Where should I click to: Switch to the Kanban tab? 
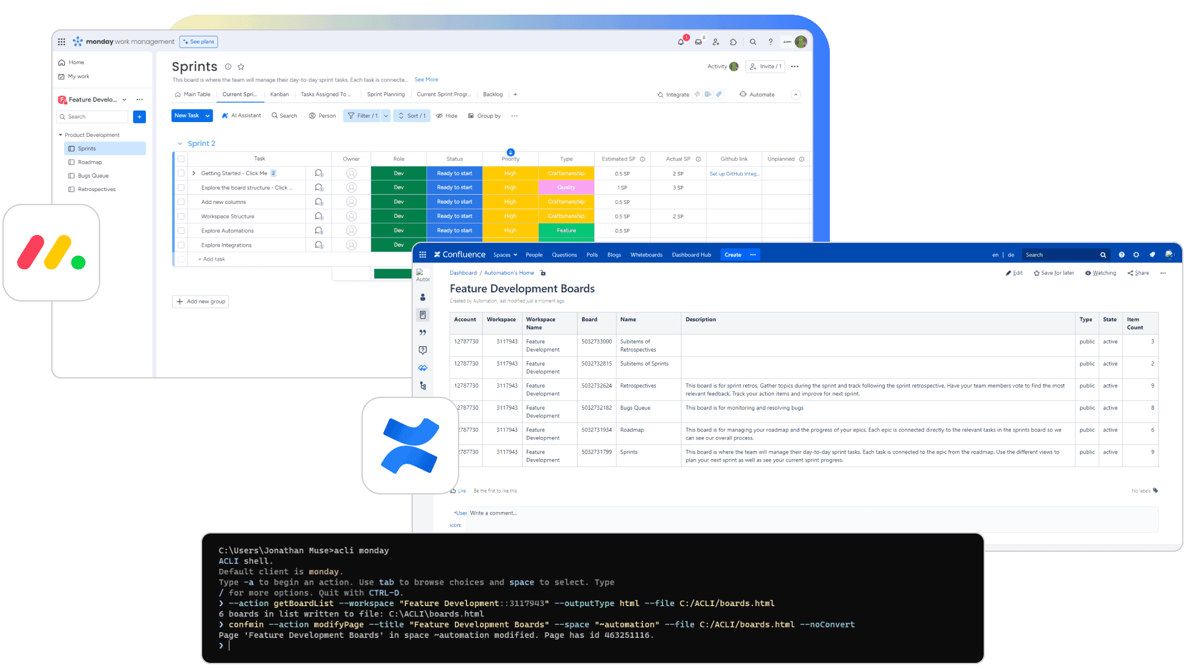coord(280,94)
